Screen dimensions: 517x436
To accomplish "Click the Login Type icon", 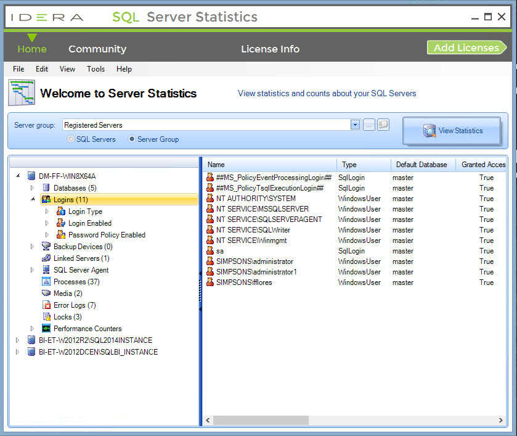I will pyautogui.click(x=60, y=212).
